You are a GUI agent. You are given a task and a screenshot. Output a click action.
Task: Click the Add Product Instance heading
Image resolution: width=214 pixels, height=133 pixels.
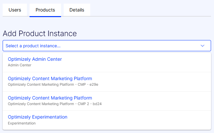[40, 33]
